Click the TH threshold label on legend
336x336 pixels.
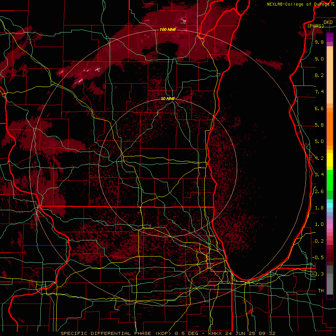pyautogui.click(x=321, y=291)
